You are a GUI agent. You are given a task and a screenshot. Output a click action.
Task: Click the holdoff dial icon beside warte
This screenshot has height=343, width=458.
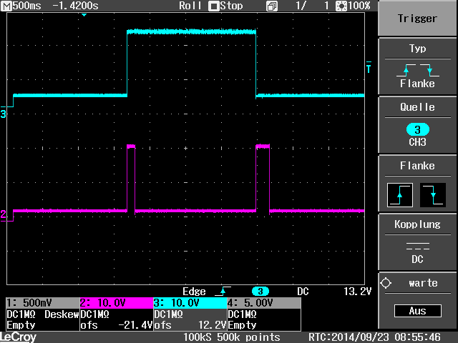[386, 283]
